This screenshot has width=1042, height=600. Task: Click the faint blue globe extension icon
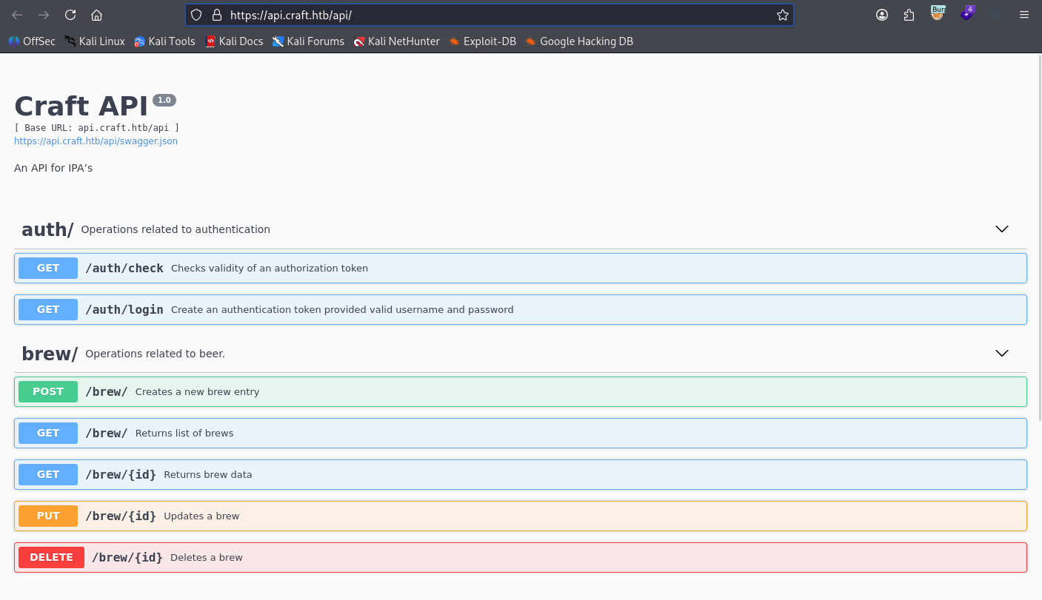pyautogui.click(x=996, y=15)
